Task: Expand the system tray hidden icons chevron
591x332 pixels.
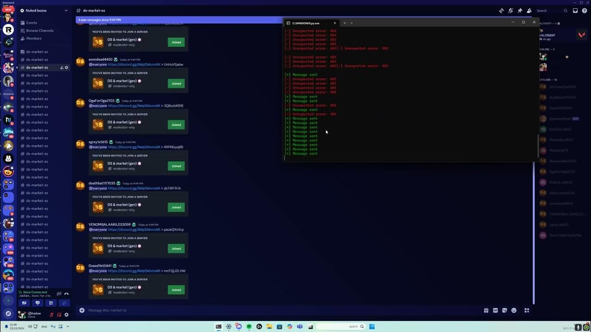Action: (68, 326)
